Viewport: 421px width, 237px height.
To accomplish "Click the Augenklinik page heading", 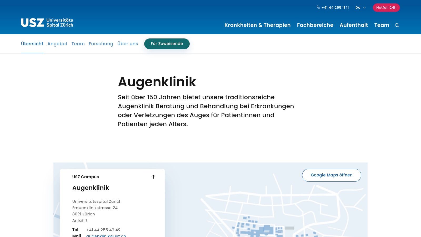I will 157,82.
